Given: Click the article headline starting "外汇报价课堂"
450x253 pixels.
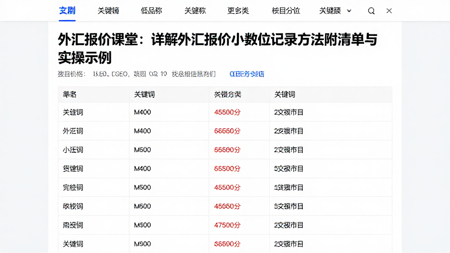Looking at the screenshot, I should 217,48.
